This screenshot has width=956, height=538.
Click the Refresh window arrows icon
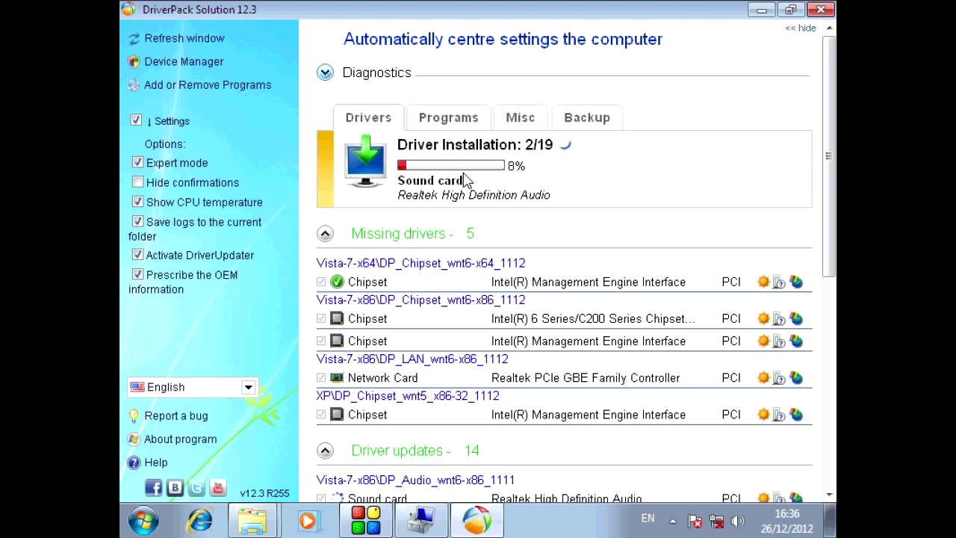tap(134, 39)
